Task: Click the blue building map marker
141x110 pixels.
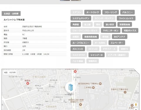Action: point(70,87)
